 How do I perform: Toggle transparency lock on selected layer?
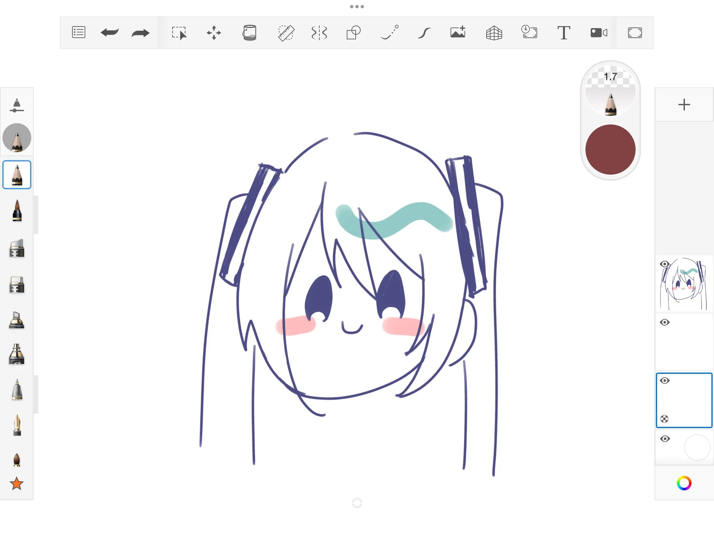point(664,419)
